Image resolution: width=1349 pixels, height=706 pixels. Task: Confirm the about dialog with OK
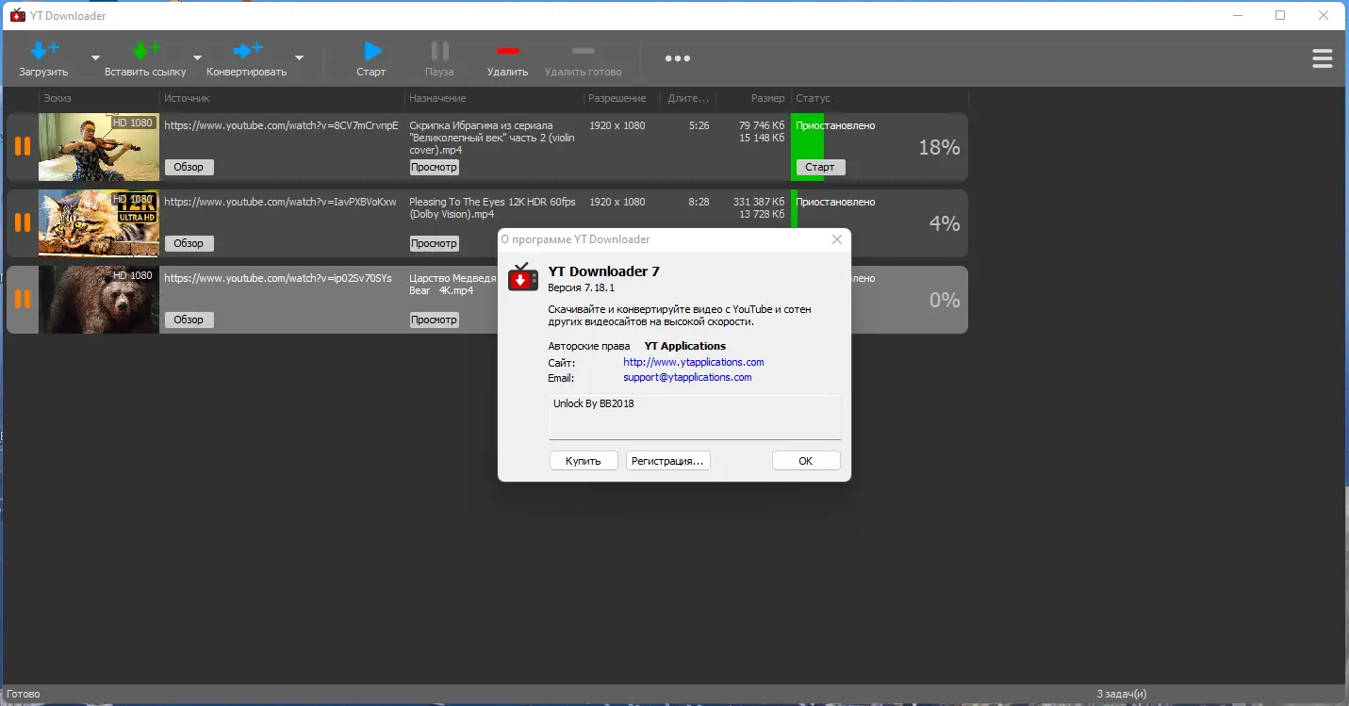click(806, 461)
